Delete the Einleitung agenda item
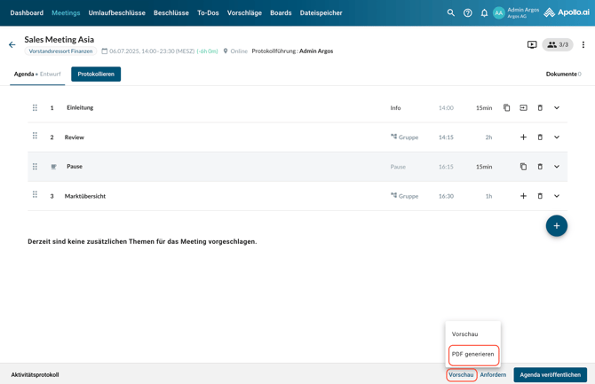This screenshot has width=595, height=384. pos(540,108)
